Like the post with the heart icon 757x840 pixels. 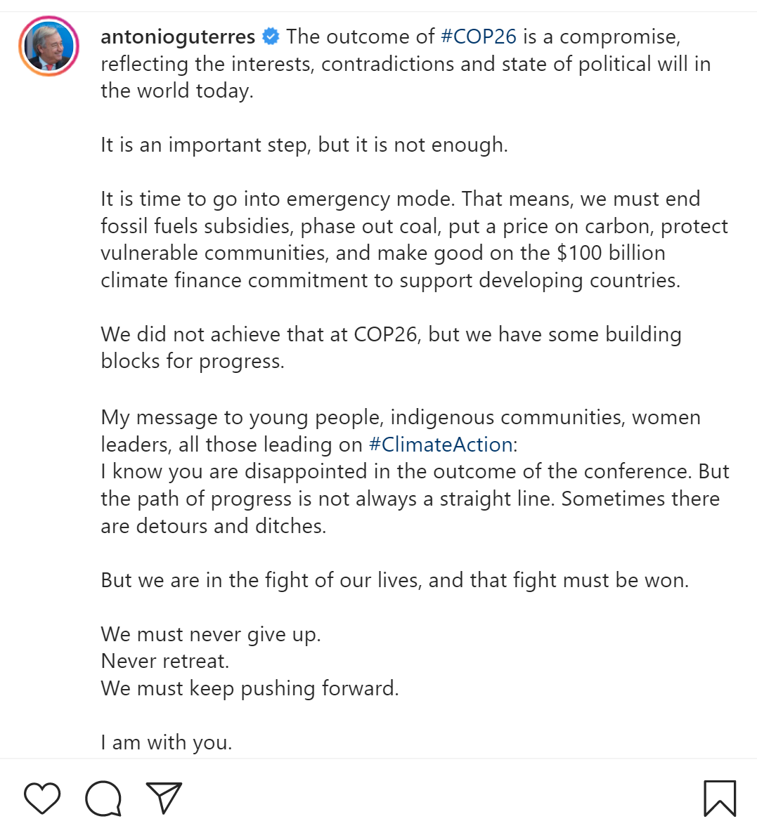click(42, 799)
